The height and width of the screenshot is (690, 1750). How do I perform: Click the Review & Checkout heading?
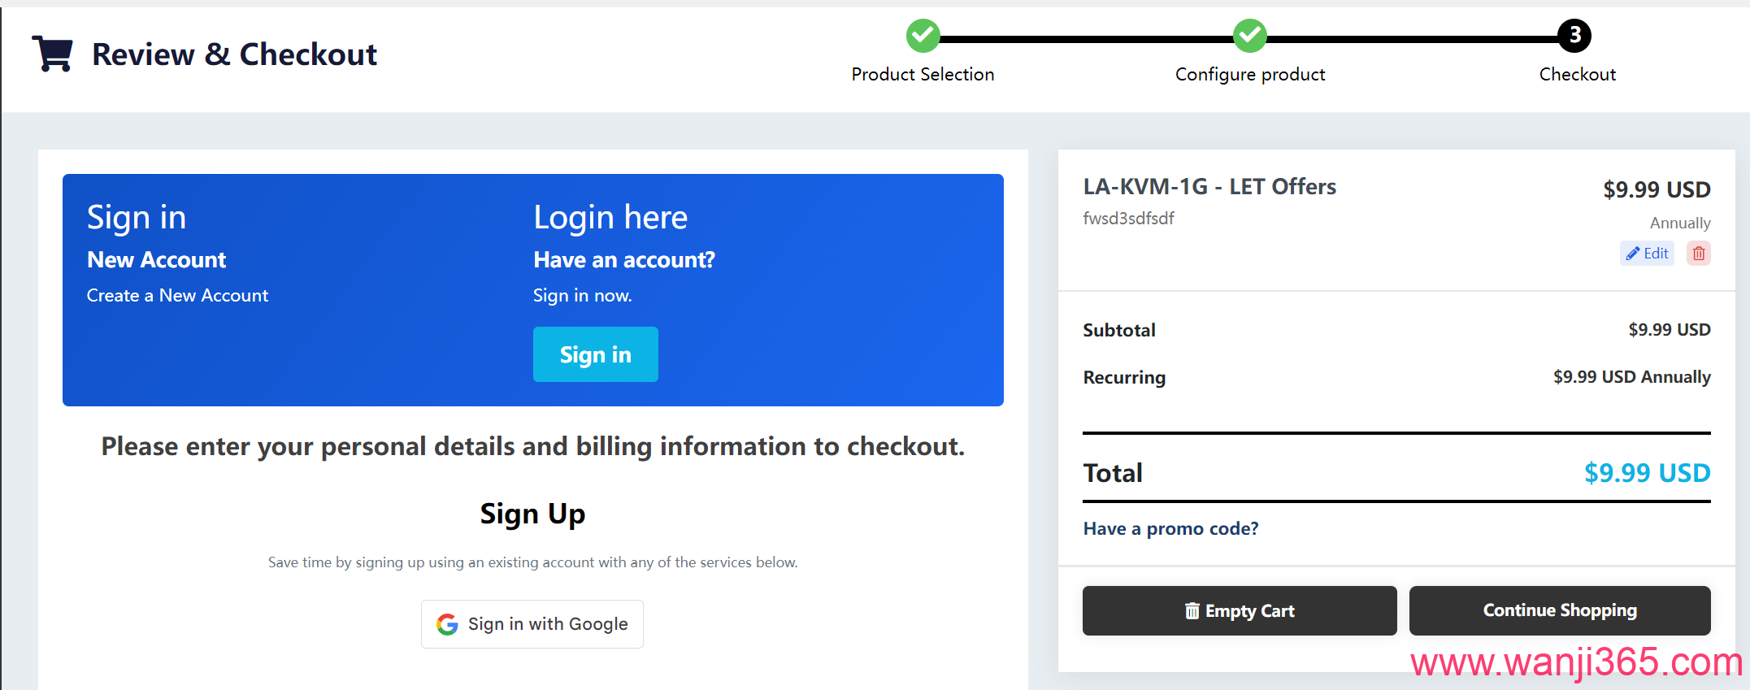234,54
